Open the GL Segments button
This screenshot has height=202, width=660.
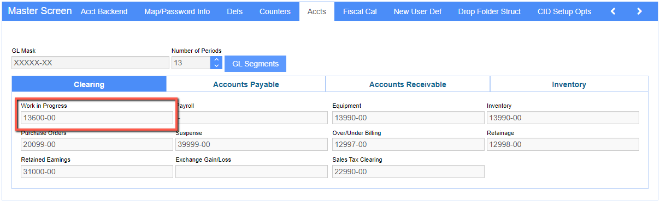255,64
